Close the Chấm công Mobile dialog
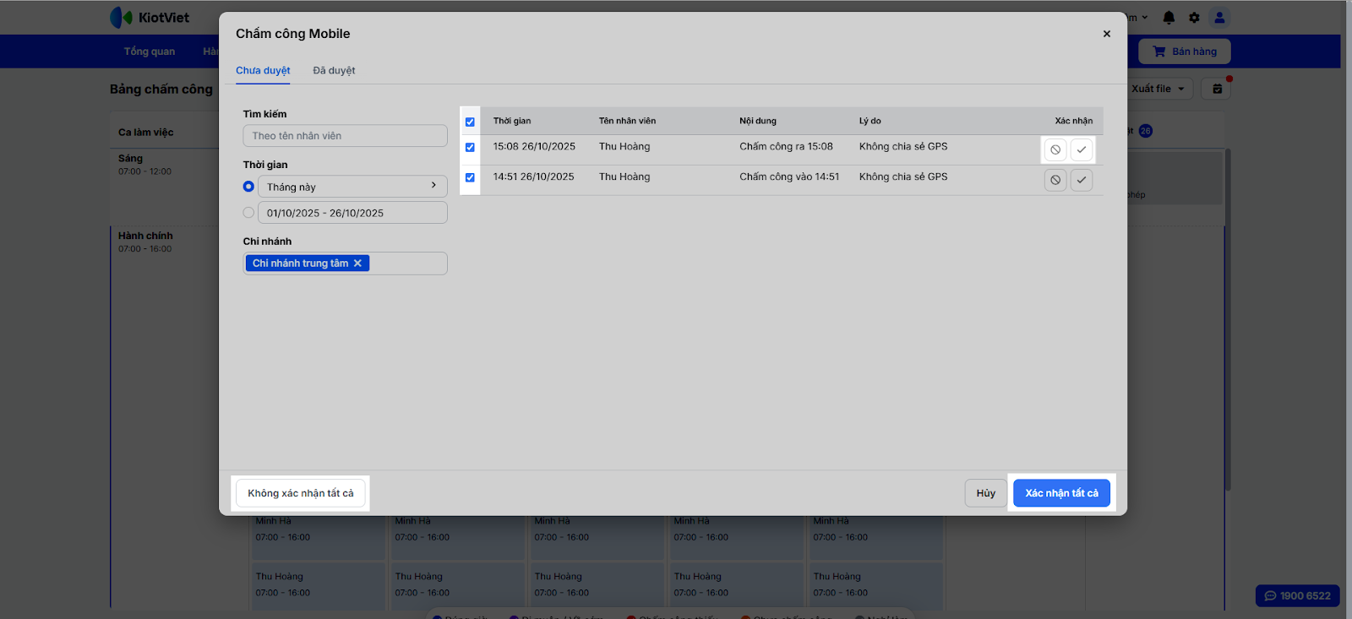This screenshot has width=1352, height=619. pyautogui.click(x=1107, y=34)
